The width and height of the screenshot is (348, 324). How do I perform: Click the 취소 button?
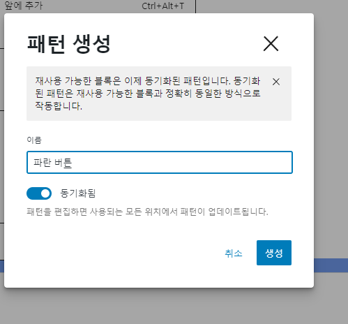[234, 253]
